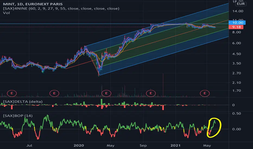Click the Sep time axis label
The image size is (253, 149).
coord(143,146)
